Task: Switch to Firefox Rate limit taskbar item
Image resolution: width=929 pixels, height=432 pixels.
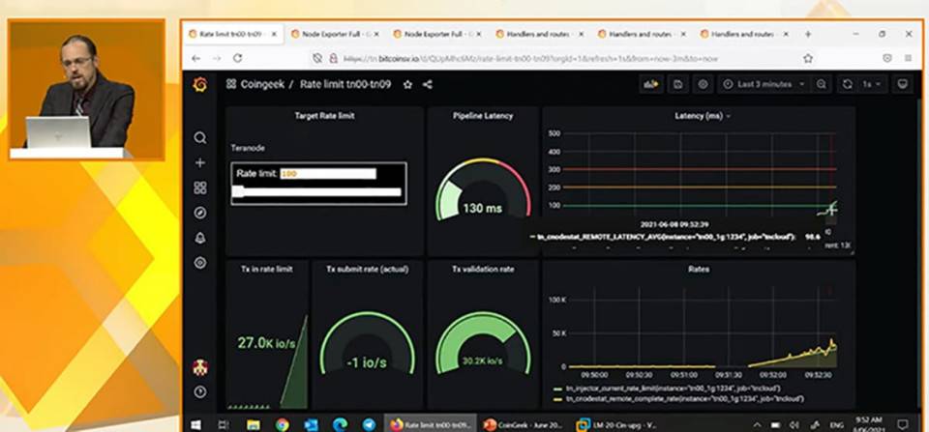Action: tap(431, 425)
